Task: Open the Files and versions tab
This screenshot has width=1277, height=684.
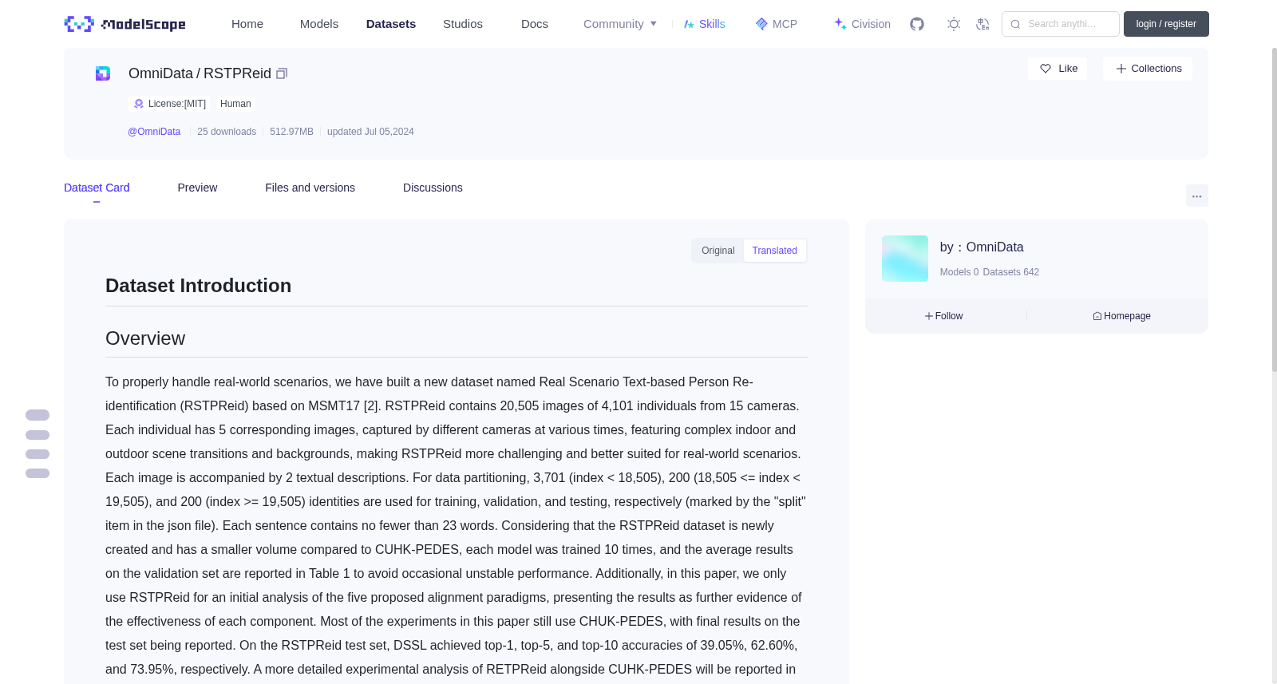Action: click(x=310, y=188)
